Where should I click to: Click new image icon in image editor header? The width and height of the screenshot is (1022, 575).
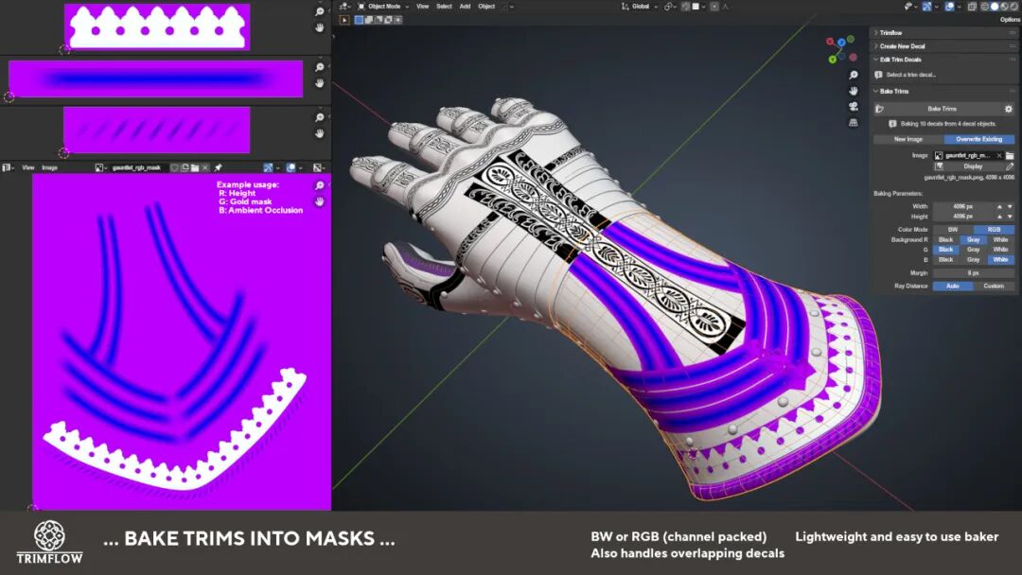click(185, 167)
